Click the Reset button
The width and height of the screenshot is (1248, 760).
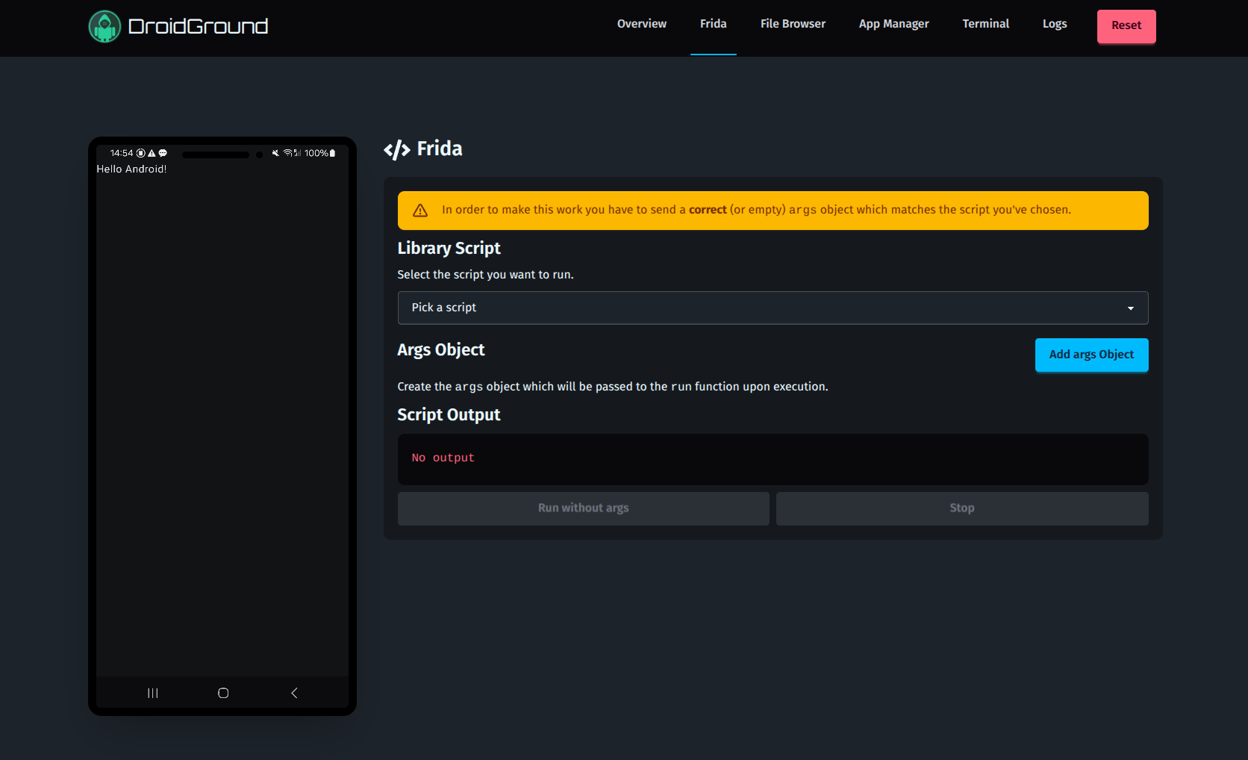tap(1126, 25)
